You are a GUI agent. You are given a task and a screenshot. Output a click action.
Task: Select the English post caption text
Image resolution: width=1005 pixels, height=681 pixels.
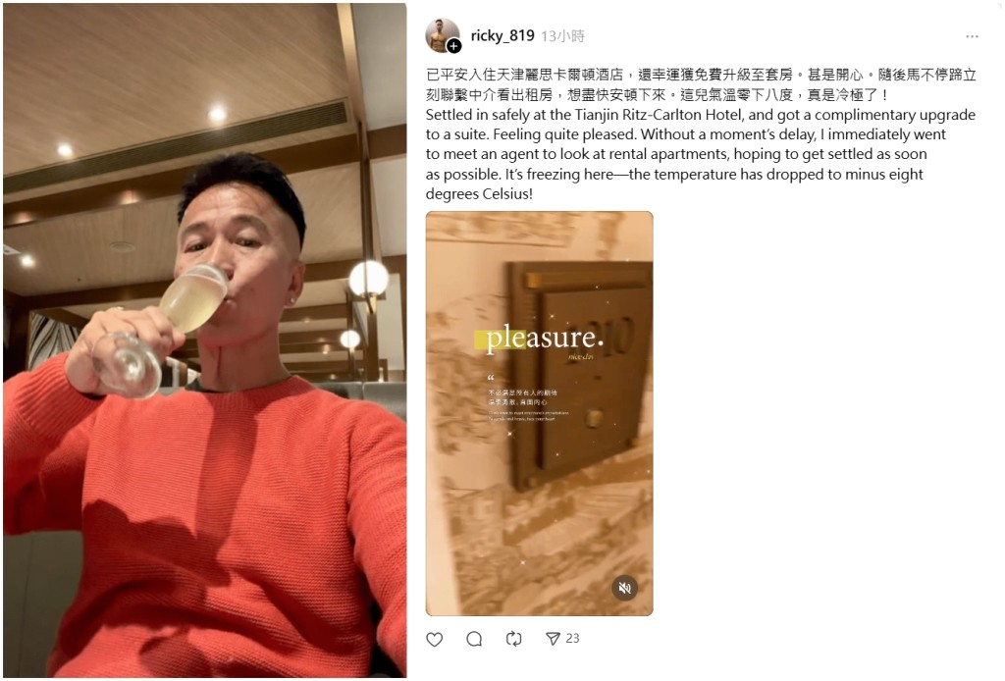pyautogui.click(x=701, y=154)
